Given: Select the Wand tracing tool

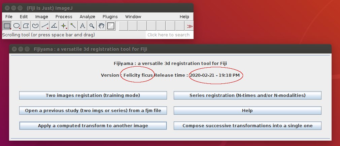Looking at the screenshot, I should (73, 26).
